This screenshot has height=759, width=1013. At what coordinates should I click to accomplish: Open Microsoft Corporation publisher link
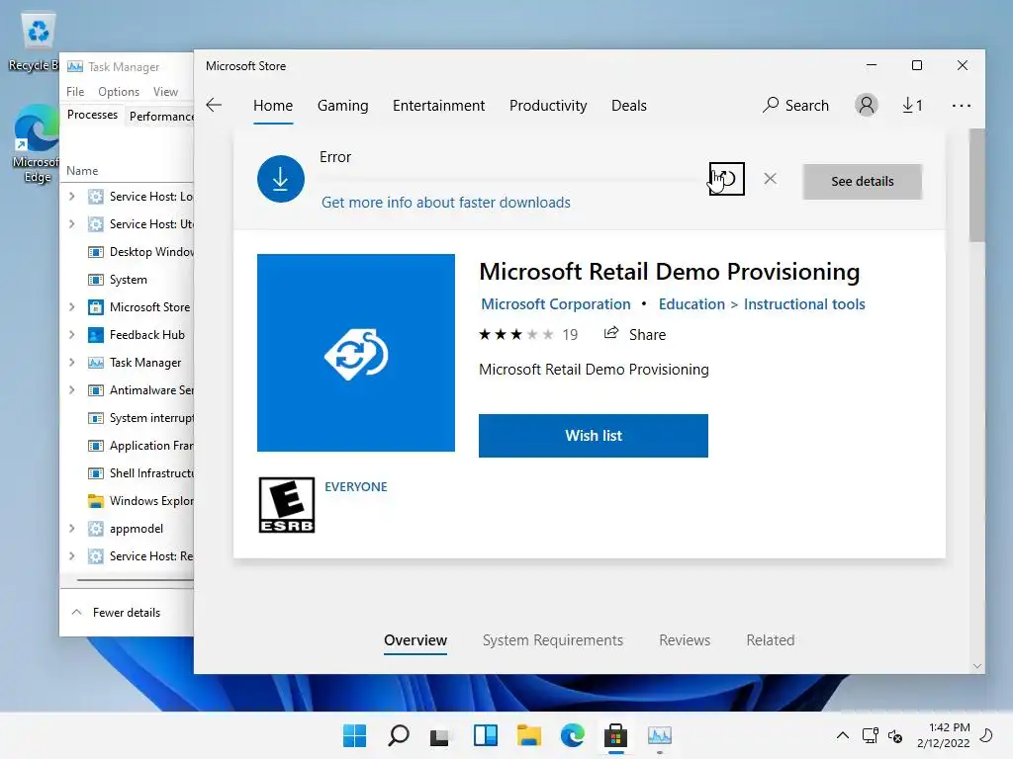click(556, 304)
